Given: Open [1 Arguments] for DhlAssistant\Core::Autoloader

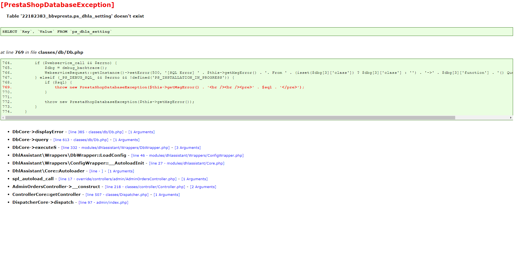Looking at the screenshot, I should (121, 171).
